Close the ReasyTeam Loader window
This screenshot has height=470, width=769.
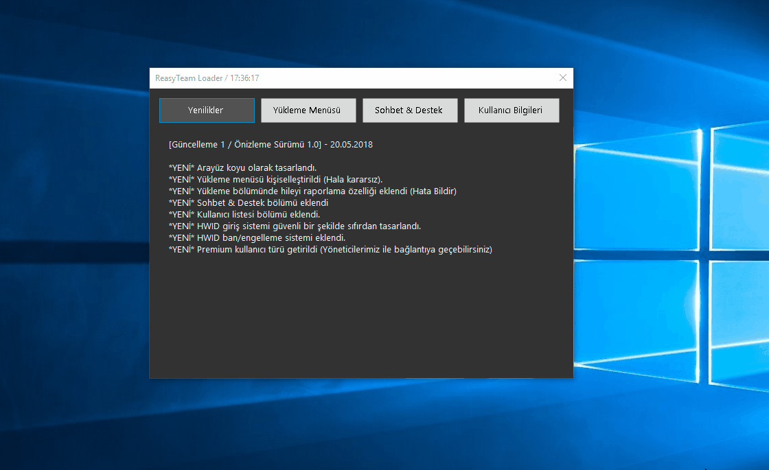pyautogui.click(x=562, y=78)
